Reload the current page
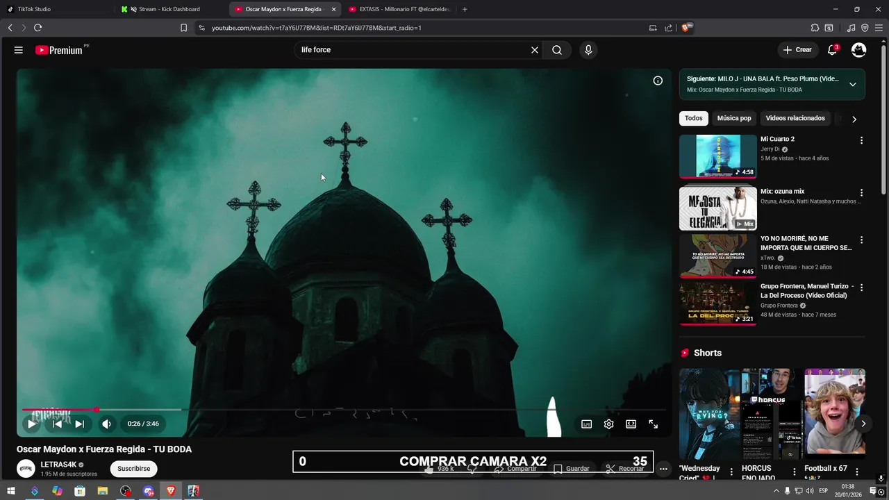The image size is (889, 500). [38, 28]
